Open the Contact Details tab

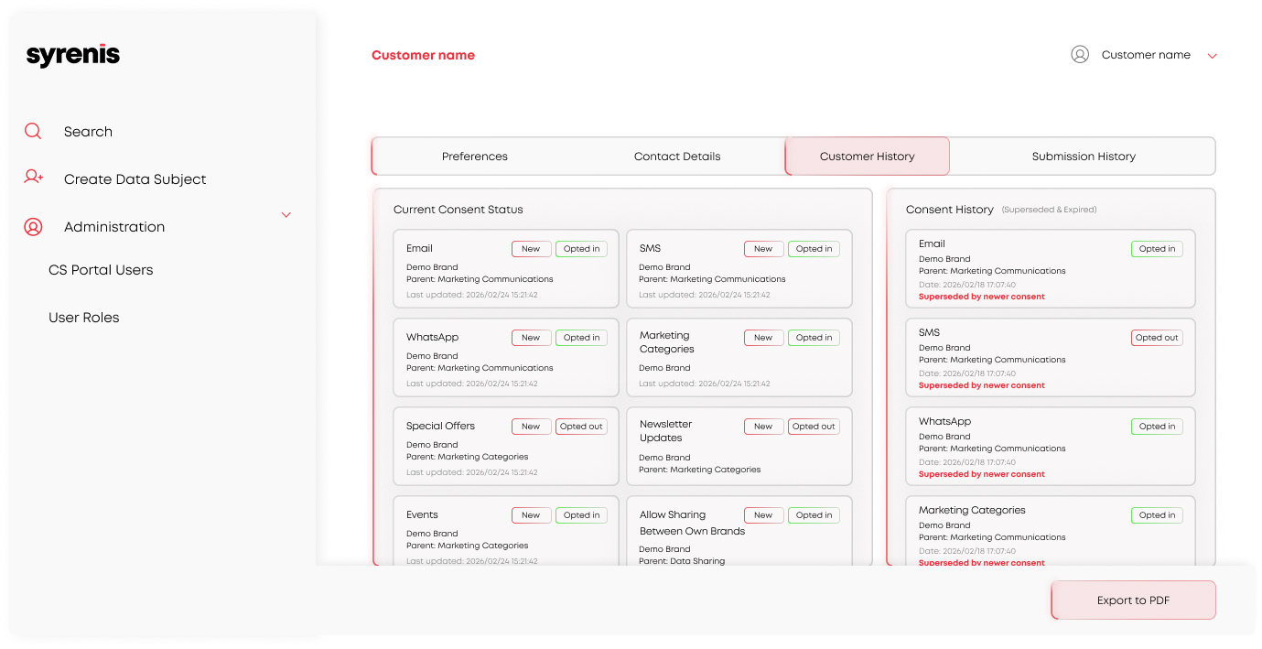click(x=676, y=156)
